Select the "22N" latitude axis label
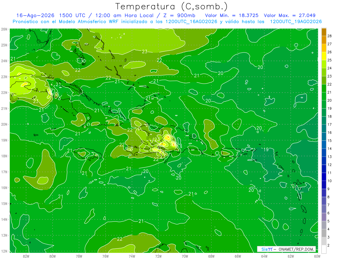 pos(4,93)
